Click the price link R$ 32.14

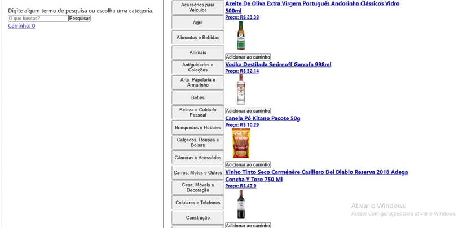point(242,71)
